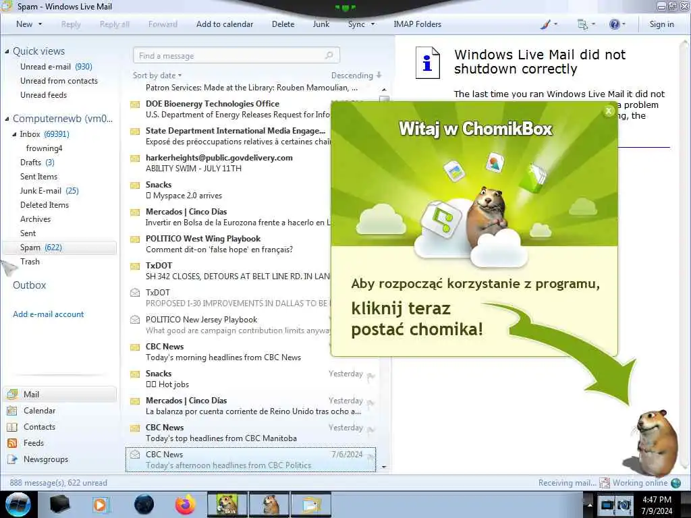The image size is (691, 518).
Task: Open the Sort by date dropdown
Action: coord(157,76)
